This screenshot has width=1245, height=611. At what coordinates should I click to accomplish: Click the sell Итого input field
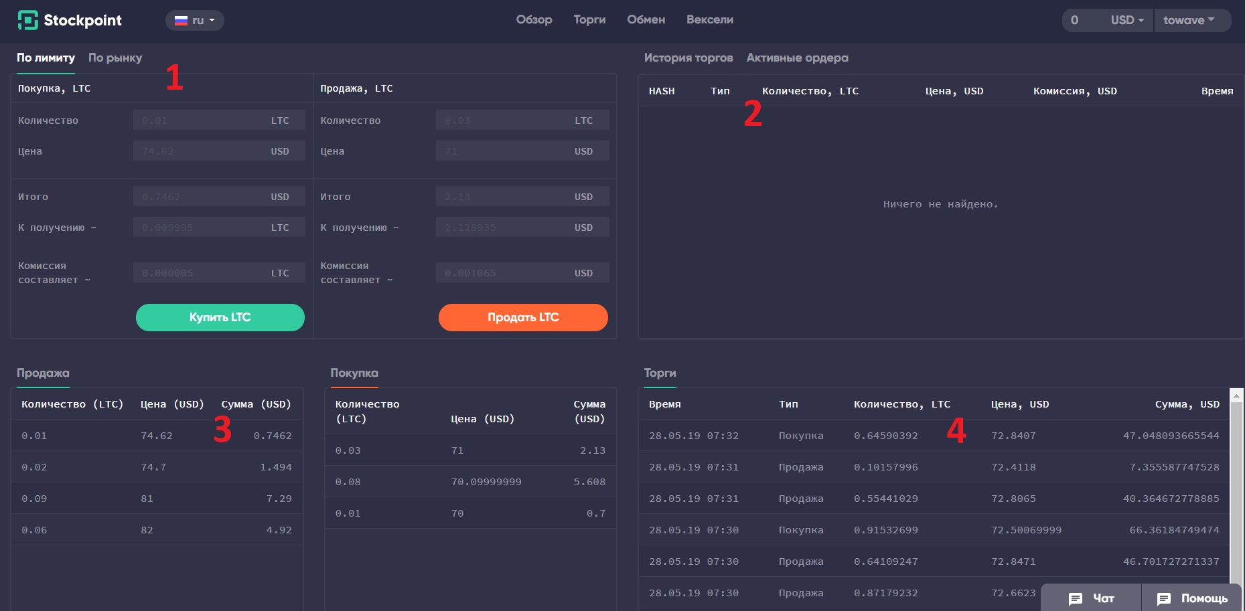(522, 197)
